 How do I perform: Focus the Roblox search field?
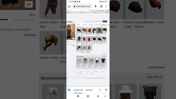[78, 10]
